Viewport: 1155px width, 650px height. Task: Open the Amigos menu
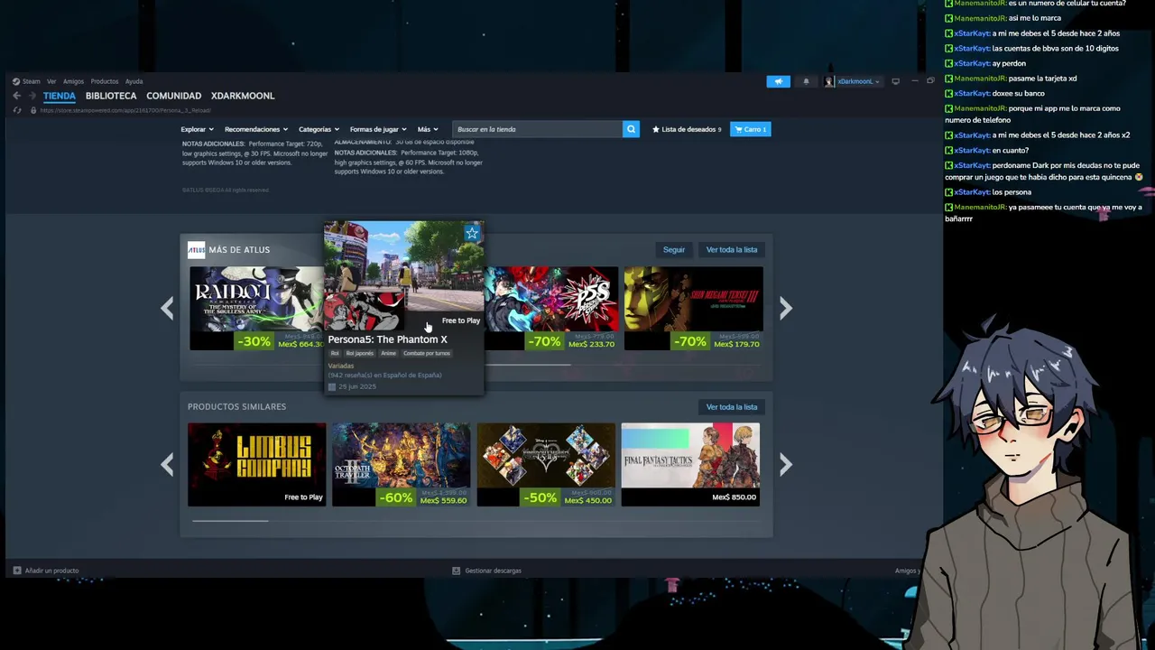point(73,81)
